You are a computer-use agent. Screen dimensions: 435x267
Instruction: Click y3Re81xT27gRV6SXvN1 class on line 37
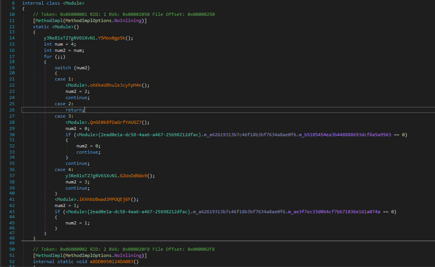pyautogui.click(x=91, y=176)
